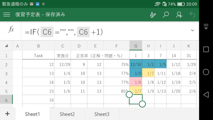Select column K header
This screenshot has height=120, width=213.
[x=189, y=46]
